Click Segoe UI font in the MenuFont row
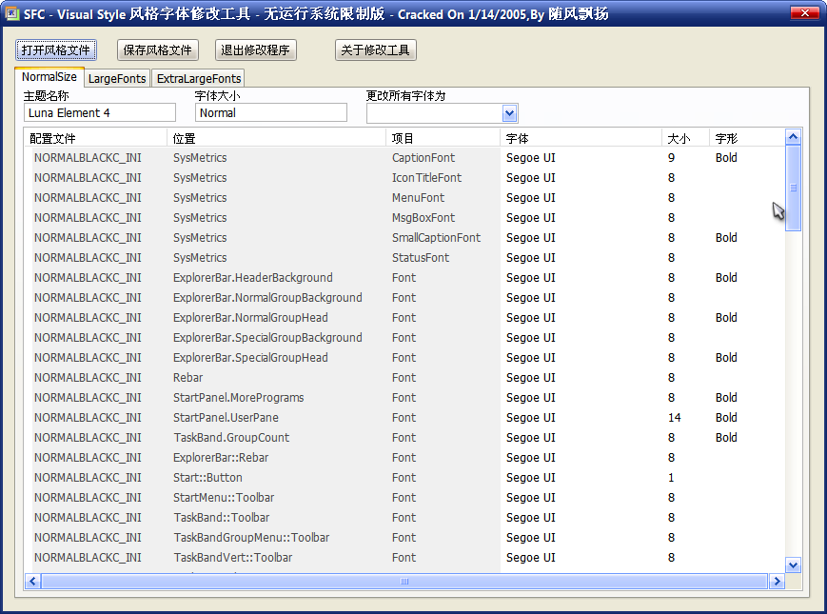827x614 pixels. [x=531, y=198]
